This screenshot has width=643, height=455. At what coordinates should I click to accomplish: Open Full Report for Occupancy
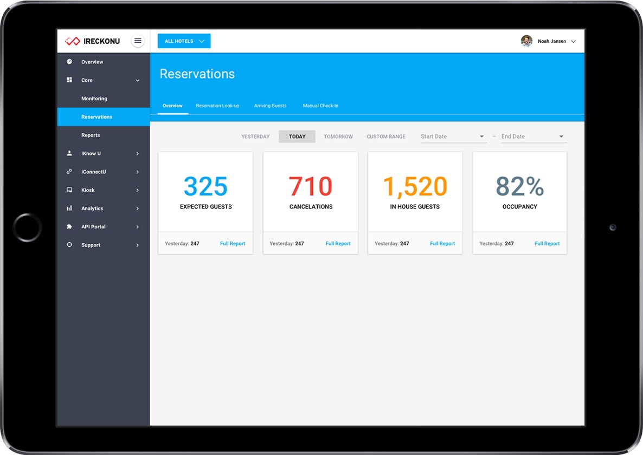pos(547,244)
